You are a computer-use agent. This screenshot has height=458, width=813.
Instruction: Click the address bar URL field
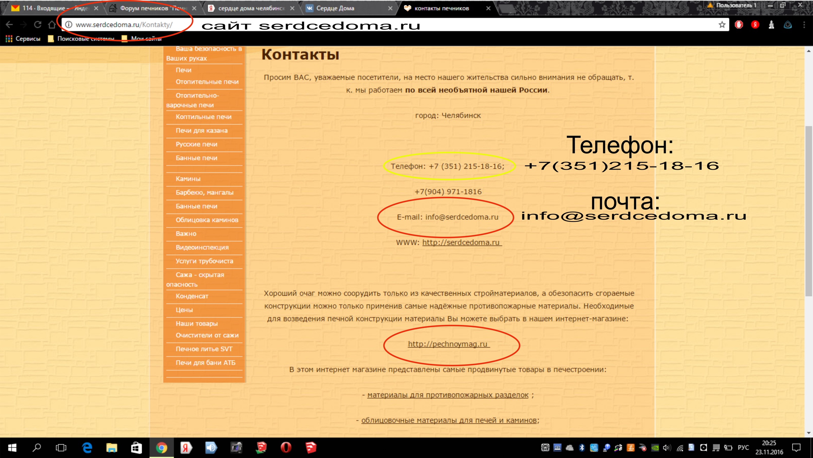coord(124,25)
